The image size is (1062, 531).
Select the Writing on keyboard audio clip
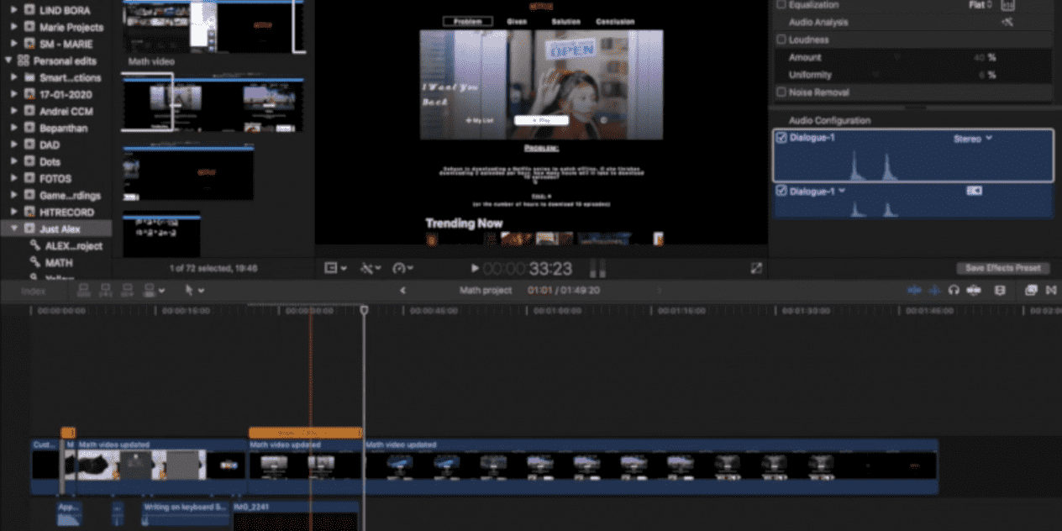(x=186, y=513)
